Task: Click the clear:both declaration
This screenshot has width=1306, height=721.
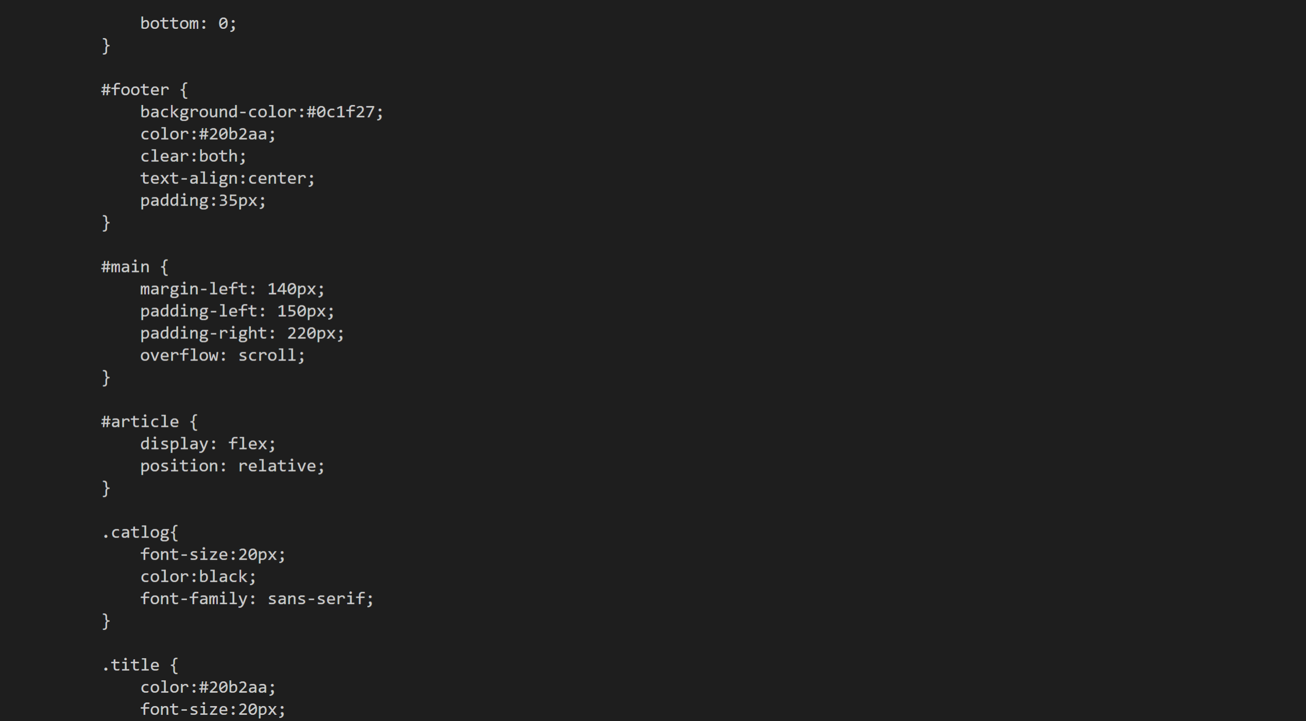Action: coord(193,157)
